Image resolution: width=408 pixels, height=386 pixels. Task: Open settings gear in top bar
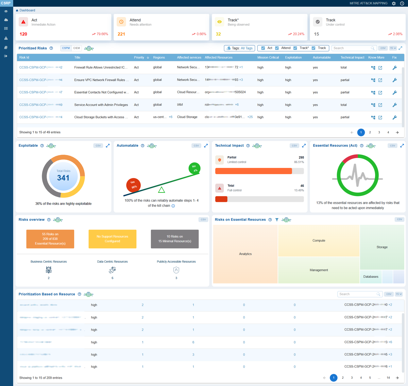coord(394,3)
